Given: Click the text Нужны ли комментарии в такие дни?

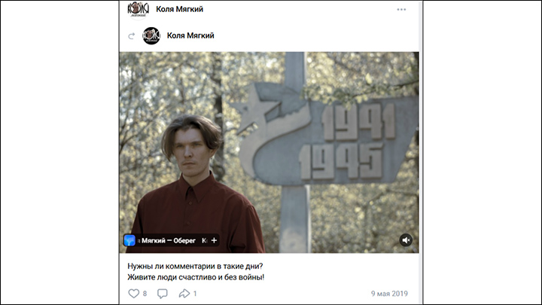Looking at the screenshot, I should tap(195, 267).
